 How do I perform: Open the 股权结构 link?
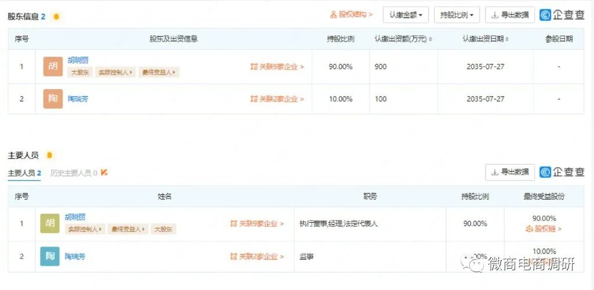coord(352,14)
